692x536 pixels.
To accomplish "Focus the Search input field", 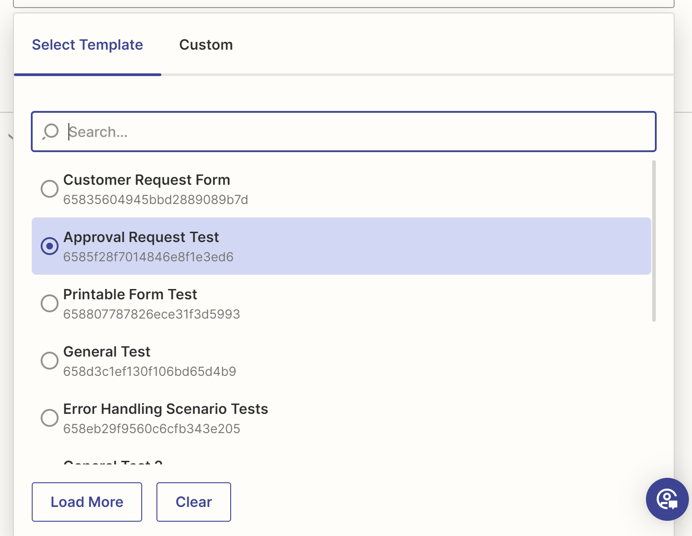I will click(344, 132).
